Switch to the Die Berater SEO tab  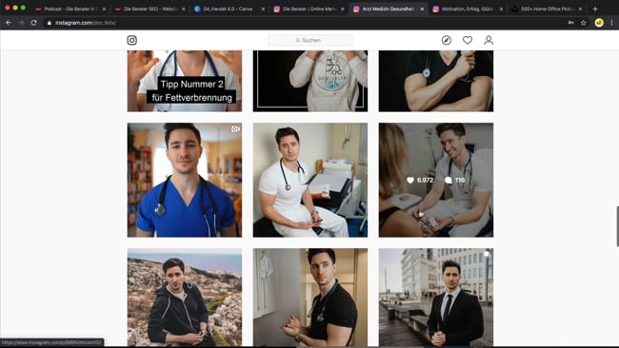pos(150,9)
